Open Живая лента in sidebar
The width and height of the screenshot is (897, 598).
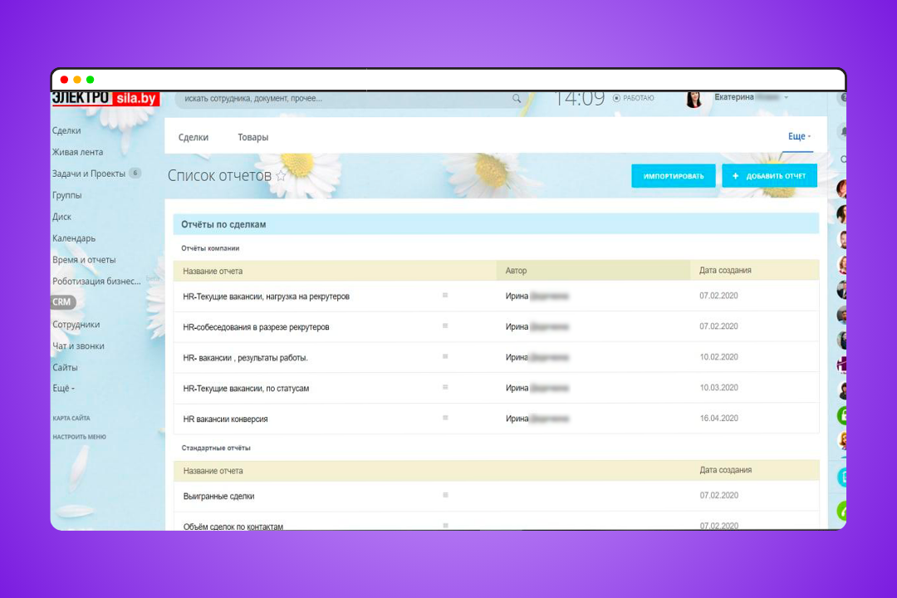click(x=78, y=152)
